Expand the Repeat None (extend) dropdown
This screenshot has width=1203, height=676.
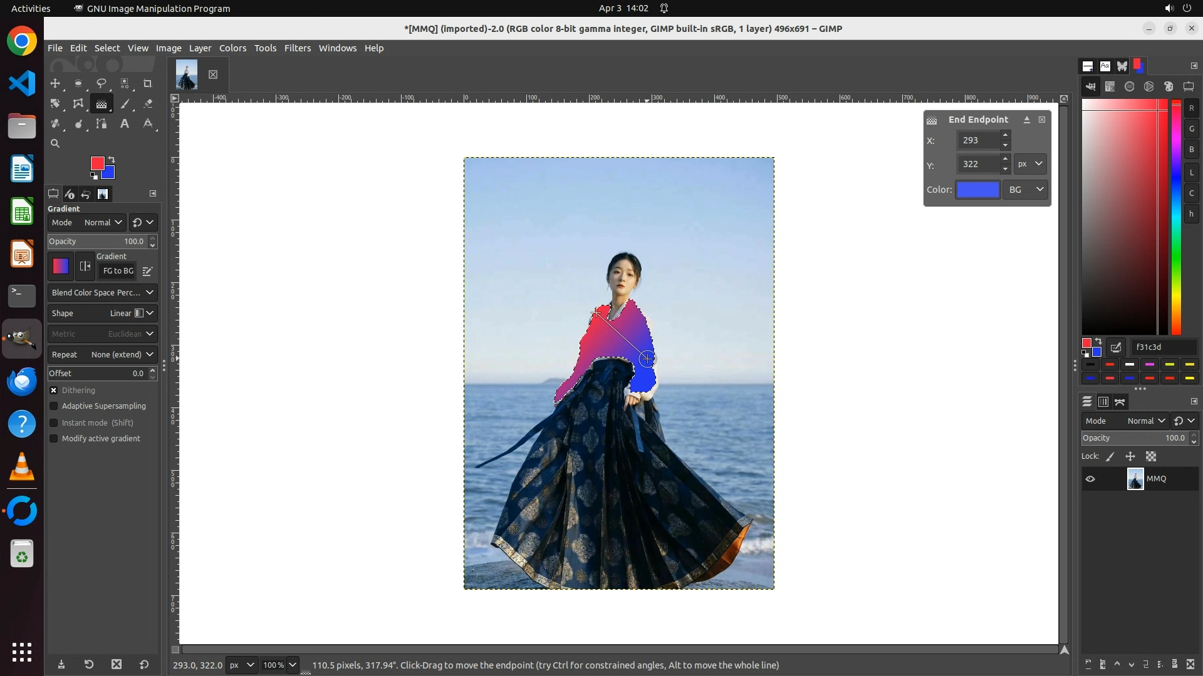[x=102, y=354]
